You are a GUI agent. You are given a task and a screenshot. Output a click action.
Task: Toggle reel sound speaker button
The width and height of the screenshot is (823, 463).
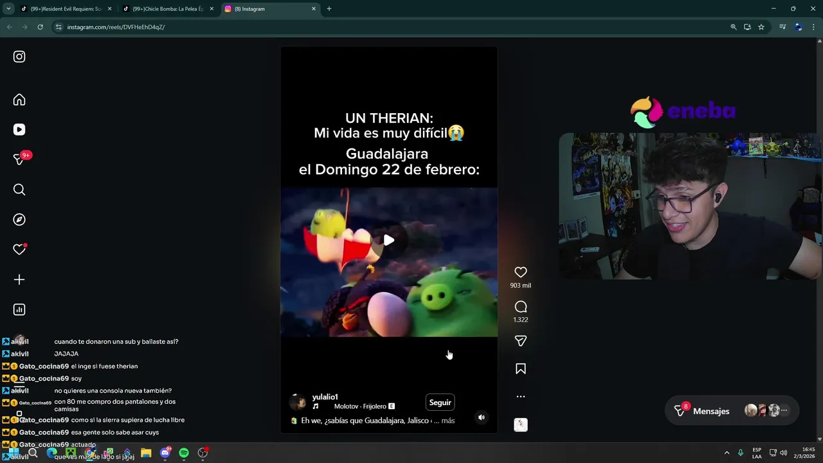(x=482, y=417)
